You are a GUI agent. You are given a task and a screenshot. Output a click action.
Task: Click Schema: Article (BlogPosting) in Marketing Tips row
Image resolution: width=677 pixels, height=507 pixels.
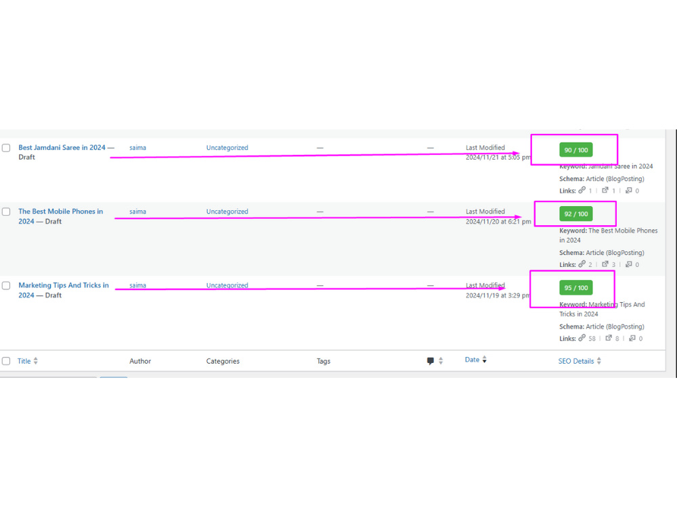(x=602, y=327)
